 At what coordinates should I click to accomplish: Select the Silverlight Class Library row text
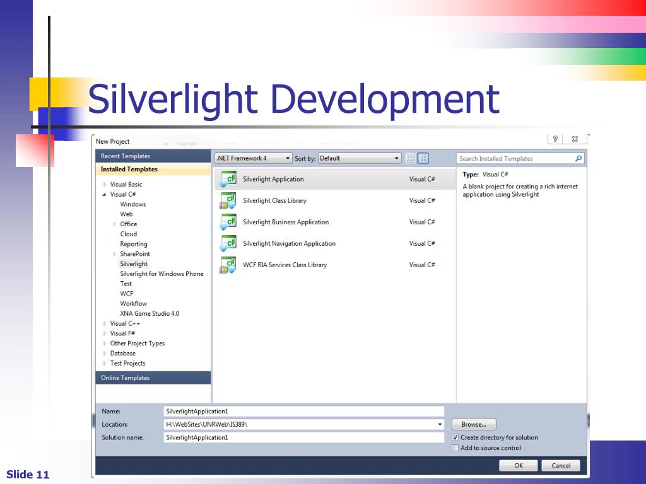click(274, 200)
